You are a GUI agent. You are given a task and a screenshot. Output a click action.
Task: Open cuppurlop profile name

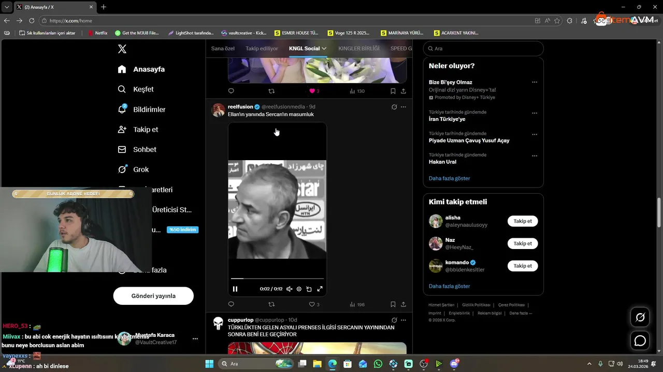pyautogui.click(x=240, y=320)
